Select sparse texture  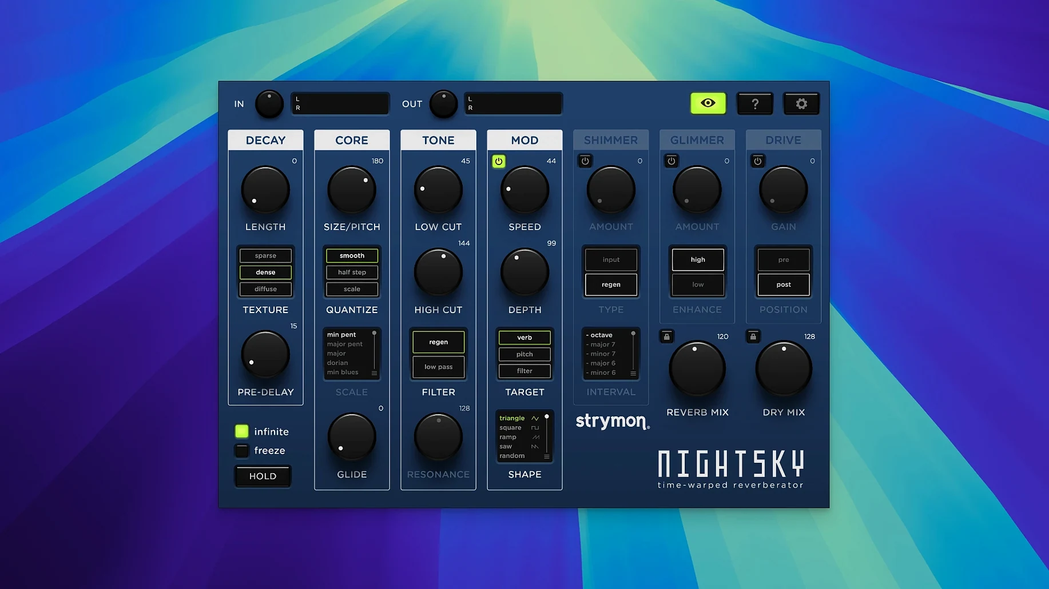click(x=265, y=255)
